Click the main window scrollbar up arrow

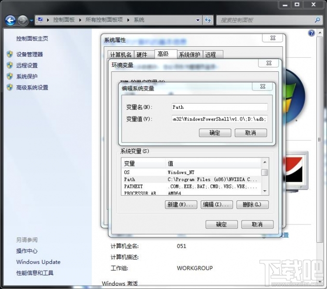click(320, 33)
